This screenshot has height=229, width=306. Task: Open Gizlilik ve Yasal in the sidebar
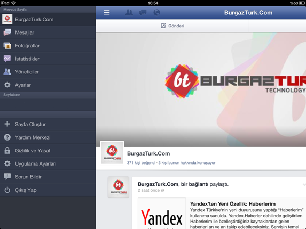point(48,150)
